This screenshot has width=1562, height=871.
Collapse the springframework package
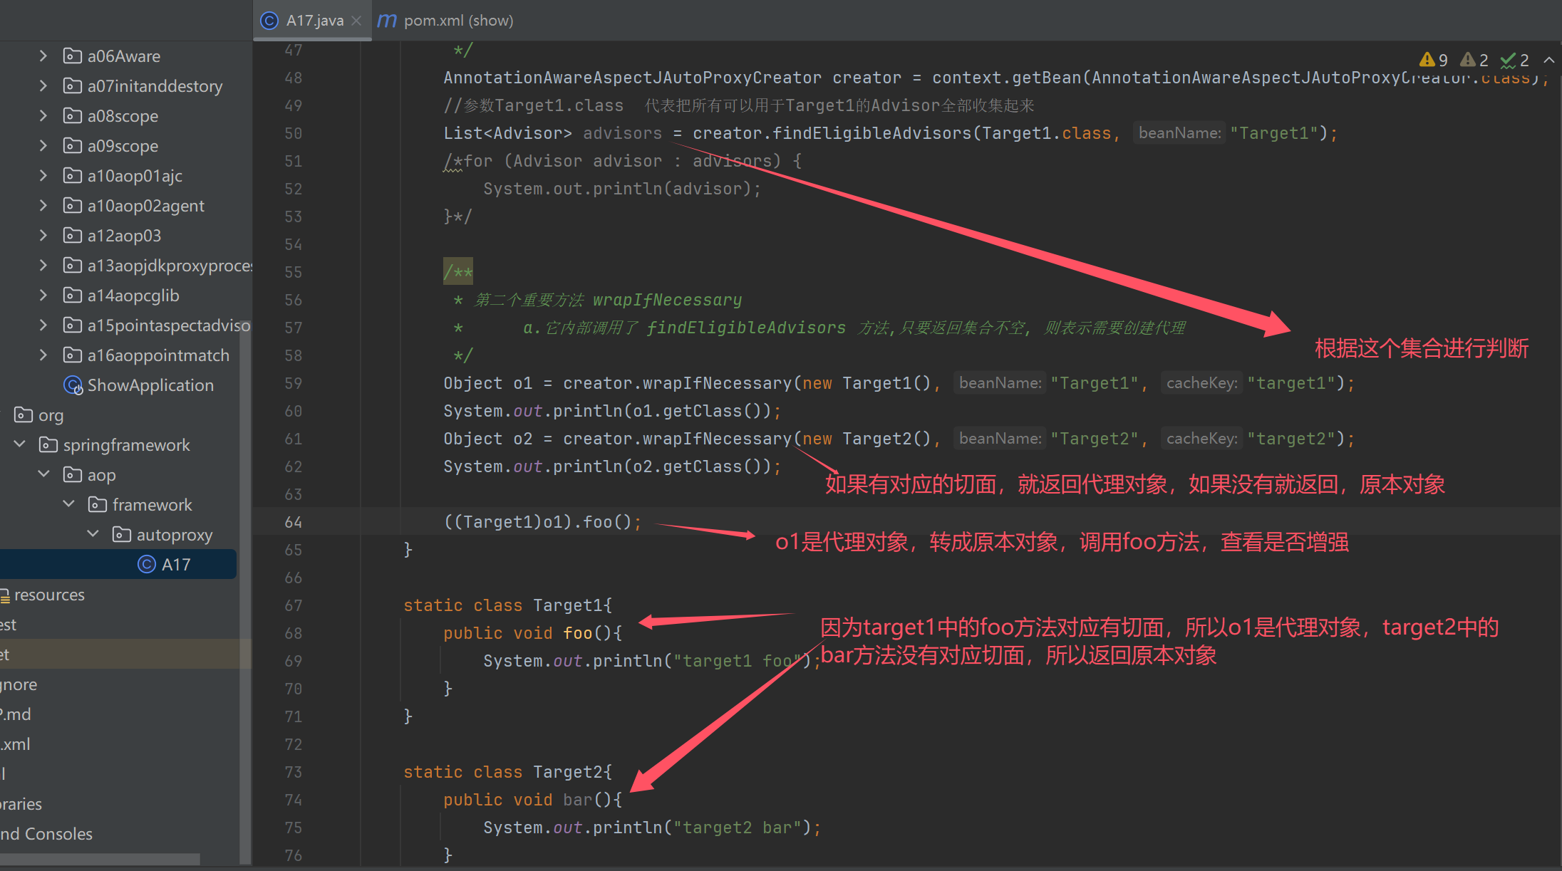click(19, 444)
